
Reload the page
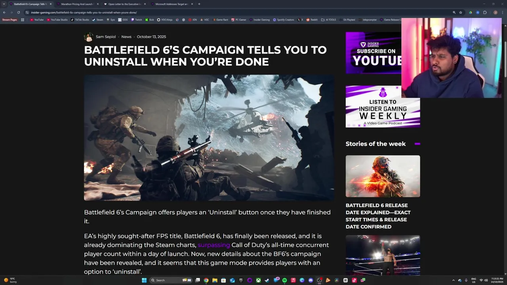[x=18, y=12]
